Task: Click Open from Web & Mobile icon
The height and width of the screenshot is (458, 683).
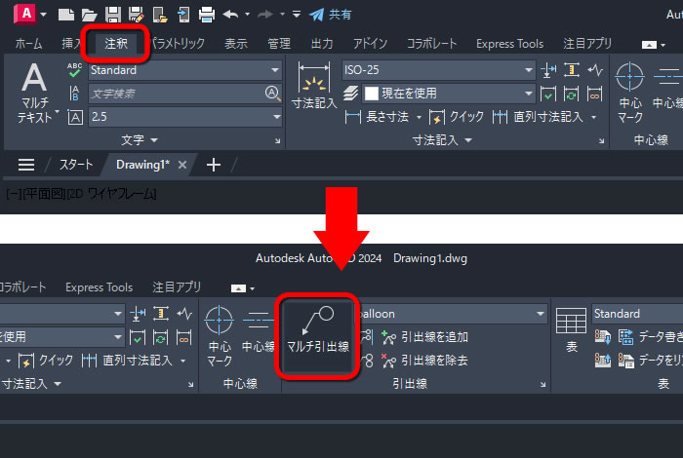Action: coord(160,15)
